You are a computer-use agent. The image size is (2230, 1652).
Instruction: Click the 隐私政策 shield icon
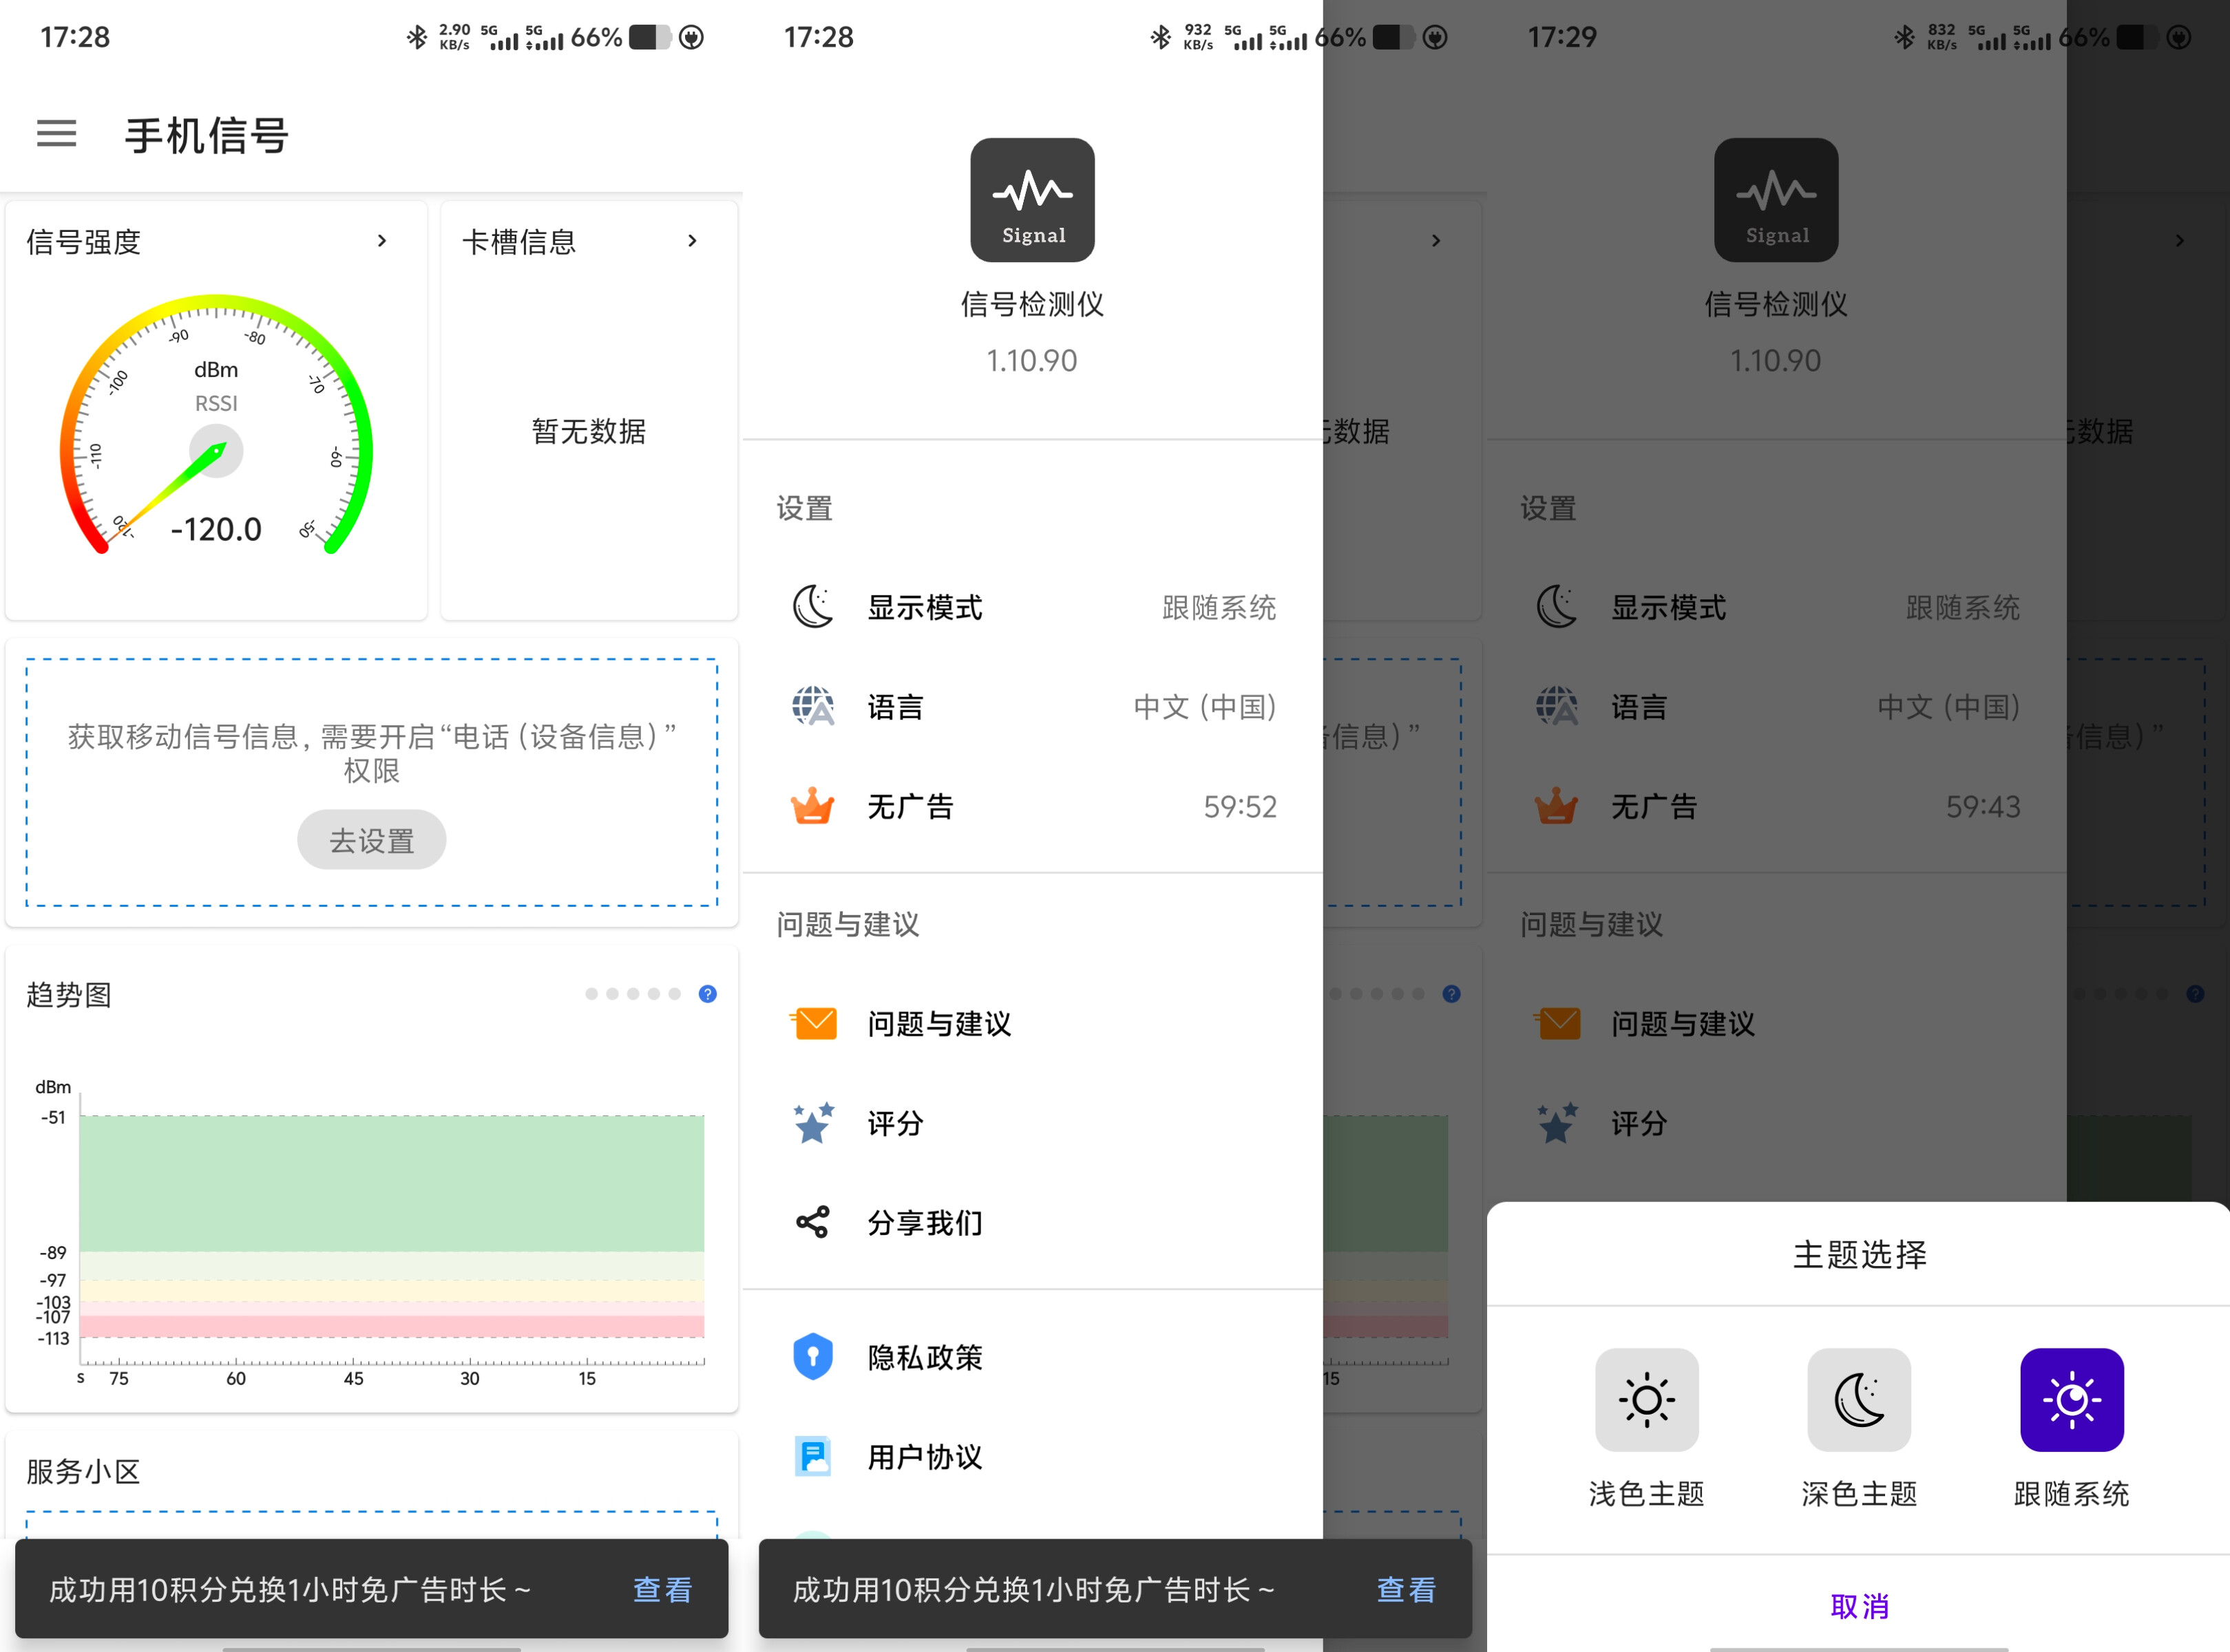[812, 1356]
